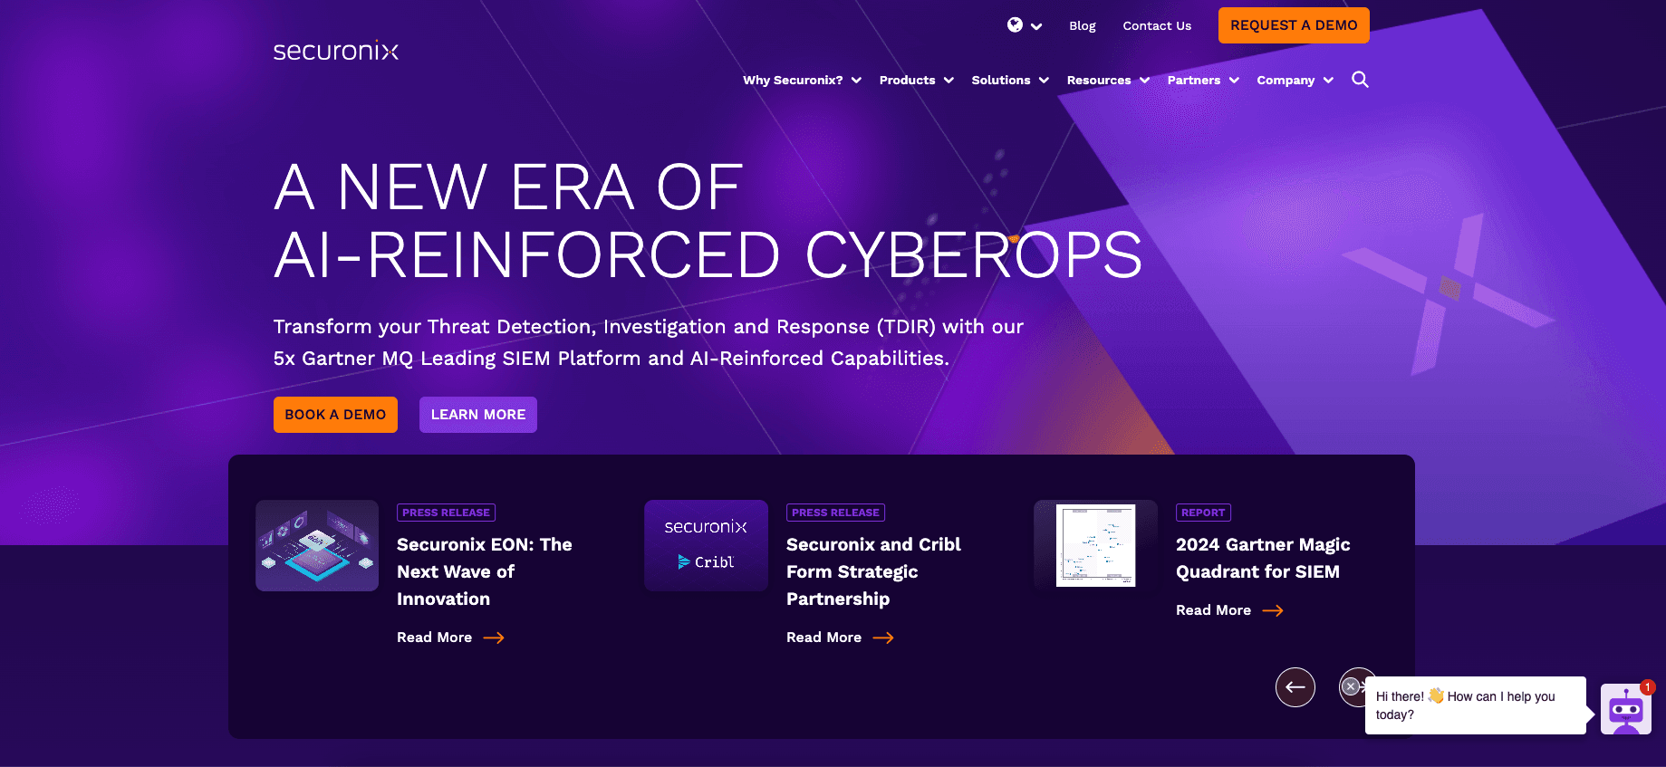
Task: Click the 'Transform your Threat Detection' paragraph
Action: tap(649, 342)
